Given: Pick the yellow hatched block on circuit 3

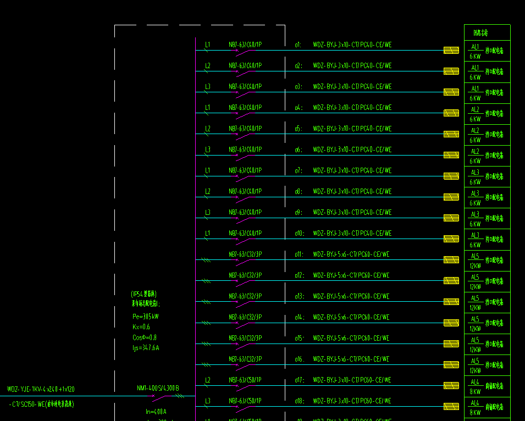Looking at the screenshot, I should (x=451, y=92).
